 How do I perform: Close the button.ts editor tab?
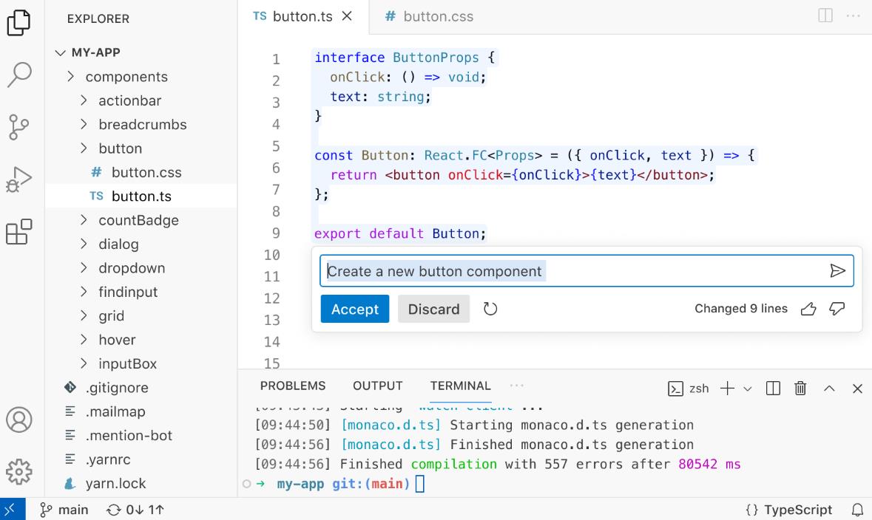(347, 16)
